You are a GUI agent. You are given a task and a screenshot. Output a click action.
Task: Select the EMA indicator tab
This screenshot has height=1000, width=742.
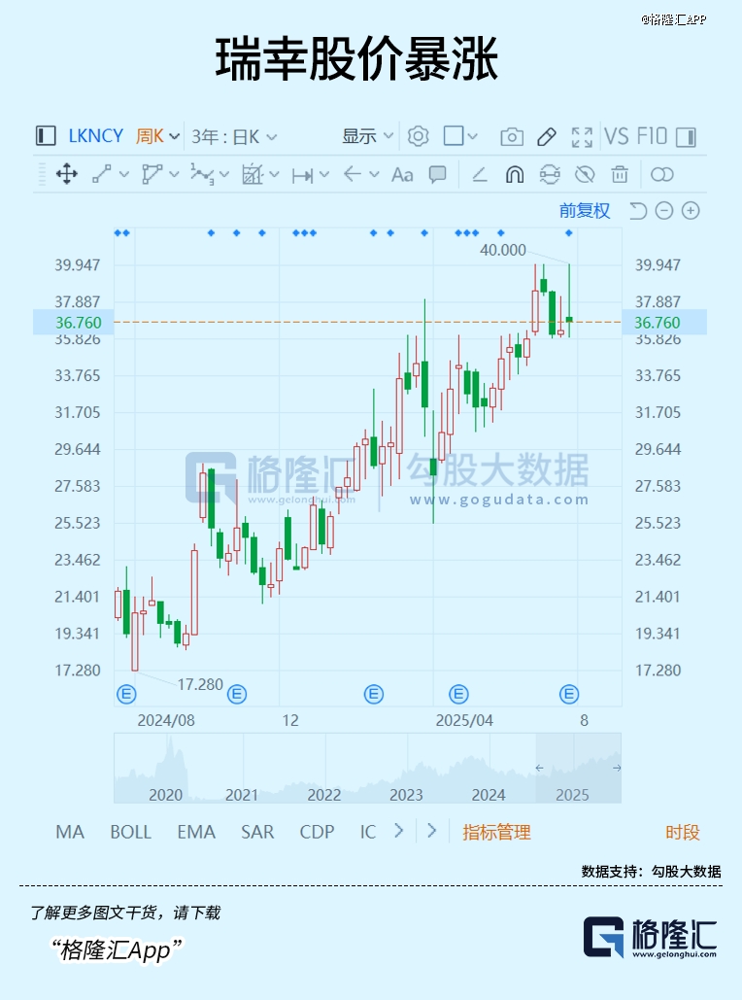pyautogui.click(x=196, y=832)
